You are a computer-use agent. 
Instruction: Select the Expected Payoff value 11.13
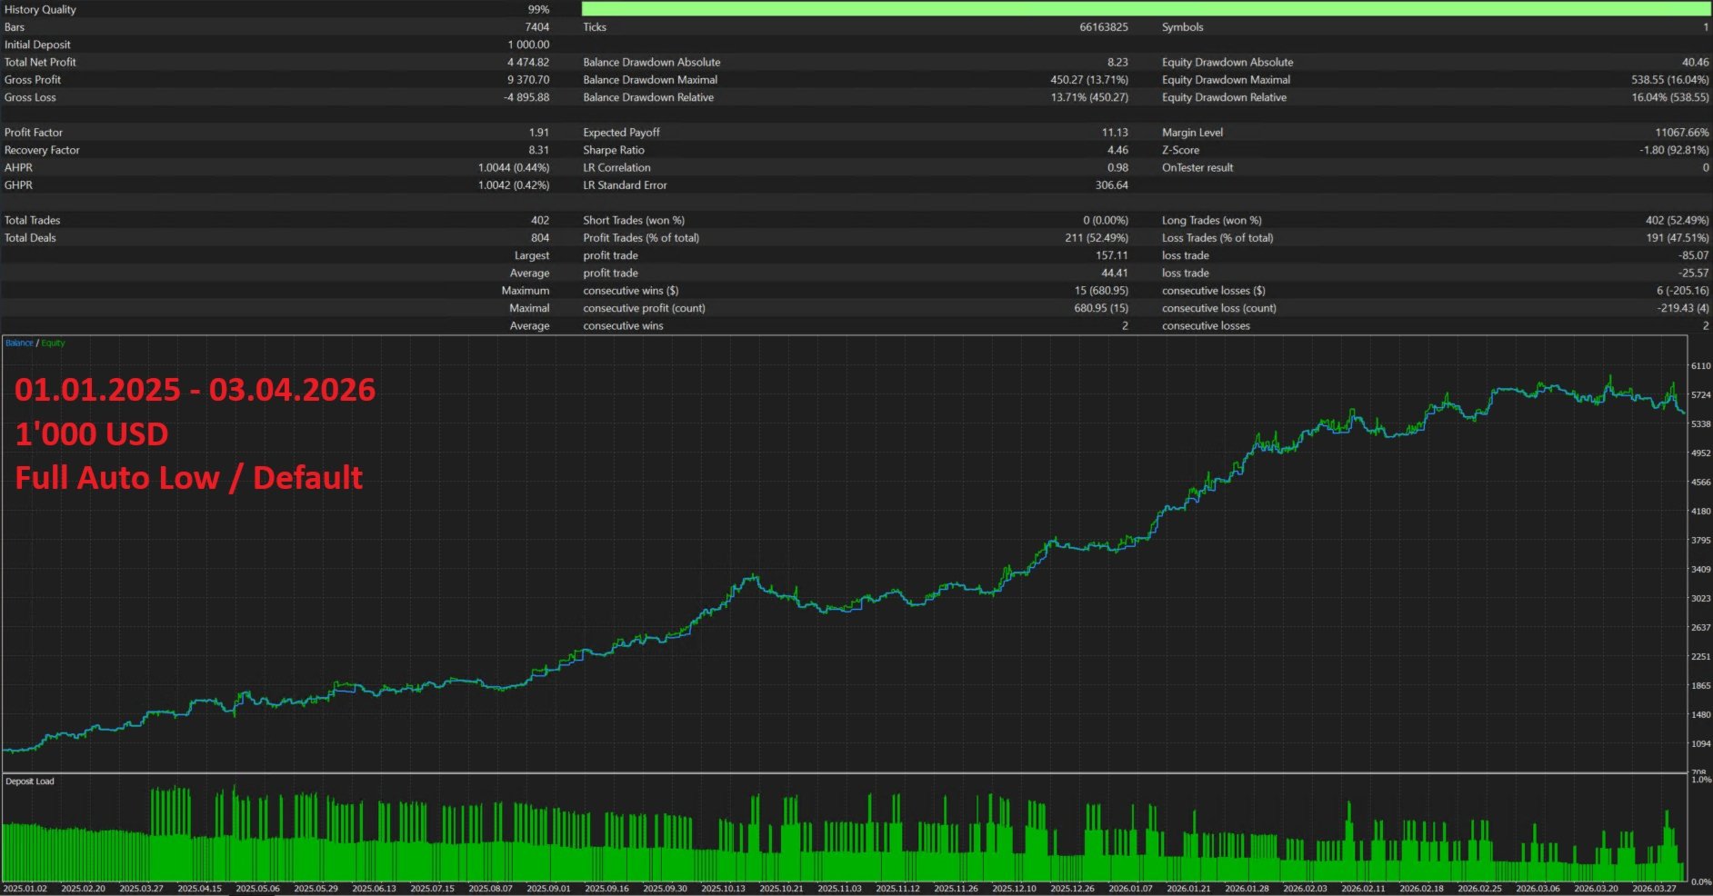(x=1115, y=133)
